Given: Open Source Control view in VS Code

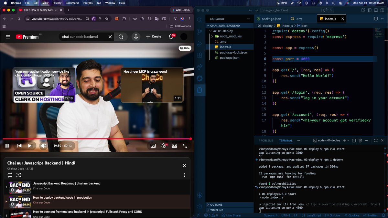Looking at the screenshot, I should click(x=199, y=31).
